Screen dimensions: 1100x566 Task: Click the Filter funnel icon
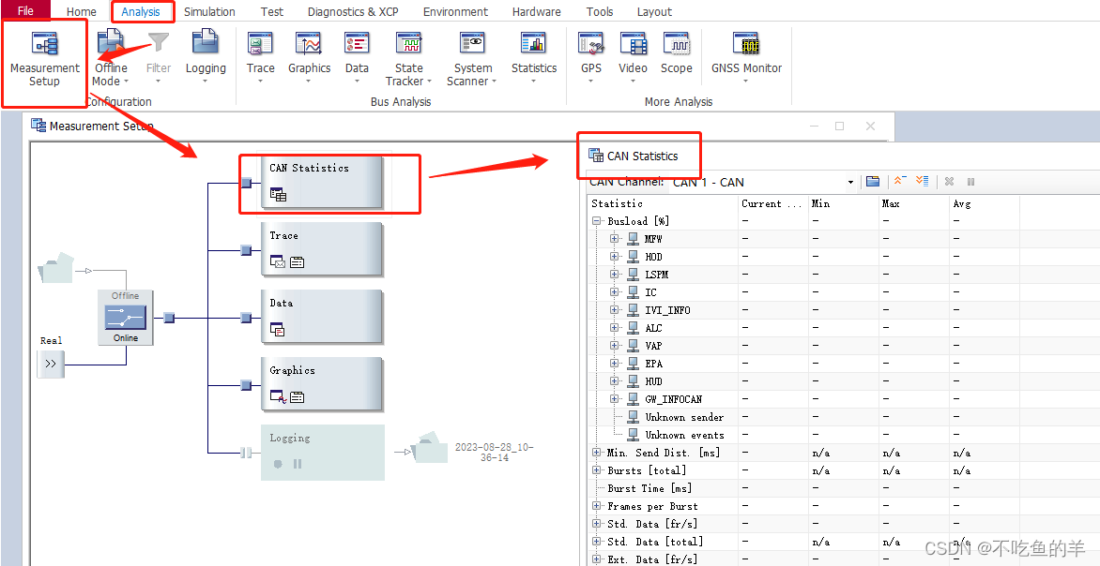[159, 43]
